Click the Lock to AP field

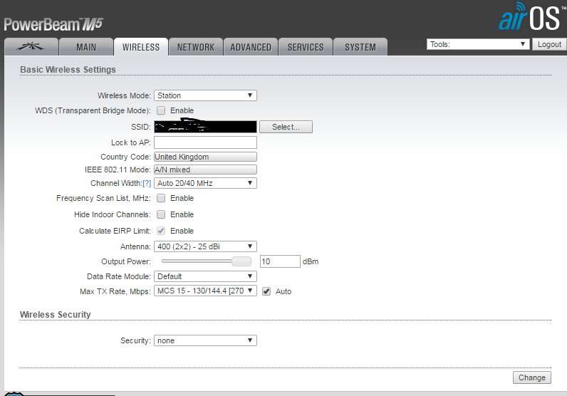pyautogui.click(x=205, y=142)
